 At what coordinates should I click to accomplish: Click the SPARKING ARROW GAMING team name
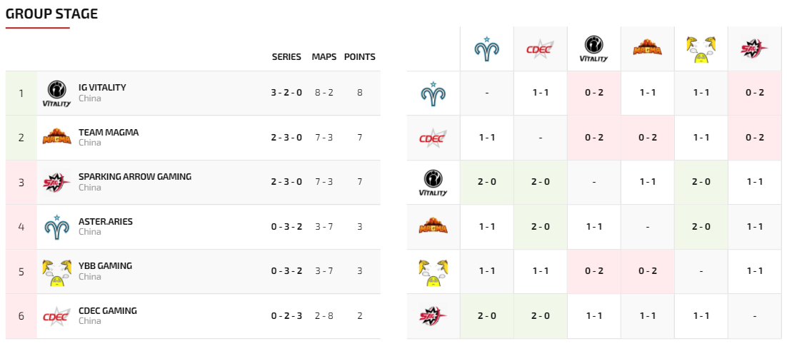[135, 177]
